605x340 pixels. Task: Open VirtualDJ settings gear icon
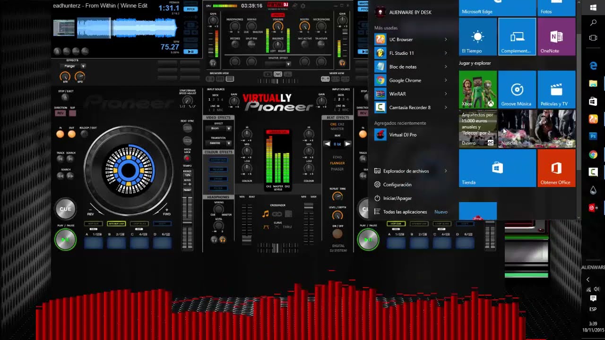pos(303,6)
